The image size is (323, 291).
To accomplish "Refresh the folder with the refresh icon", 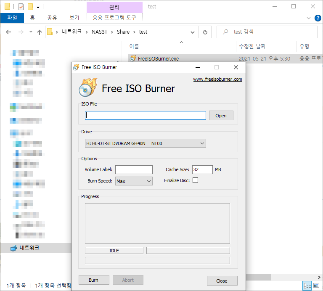I will coord(205,32).
